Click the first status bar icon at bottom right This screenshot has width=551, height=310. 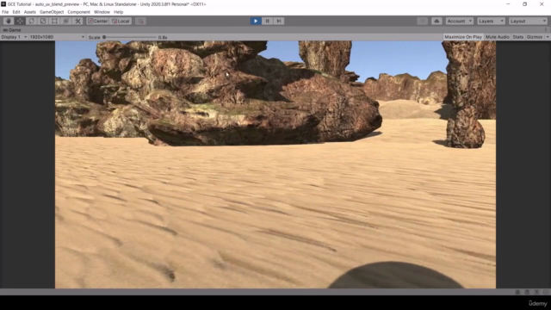(x=517, y=292)
